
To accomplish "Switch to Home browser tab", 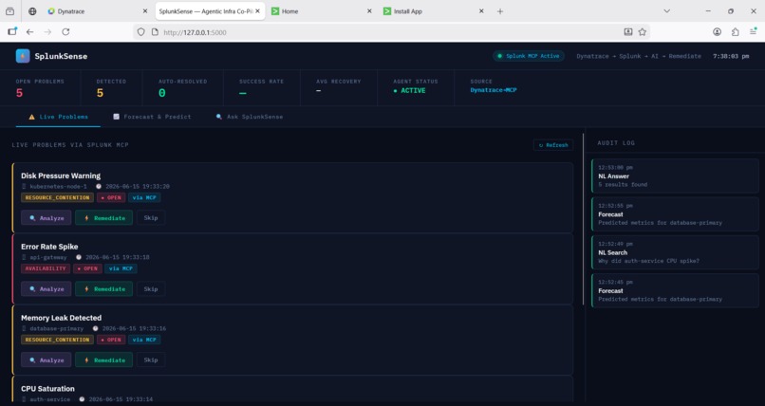I will click(322, 11).
